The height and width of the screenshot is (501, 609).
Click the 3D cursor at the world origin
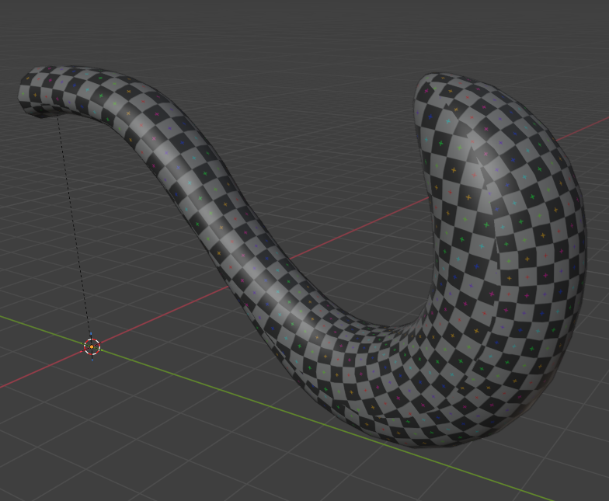click(92, 346)
